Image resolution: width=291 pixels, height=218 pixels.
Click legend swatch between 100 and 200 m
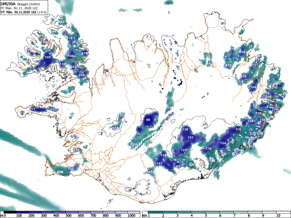pos(22,212)
